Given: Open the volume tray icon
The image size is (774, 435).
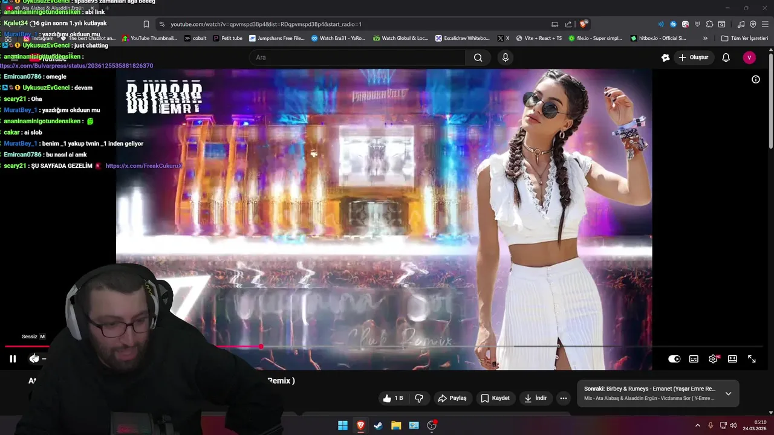Looking at the screenshot, I should [733, 425].
